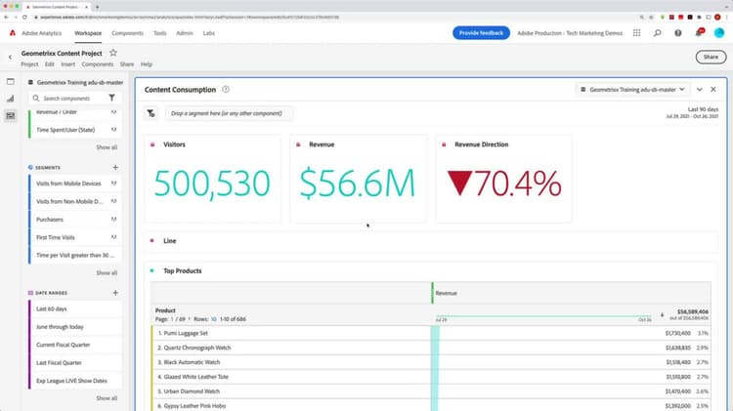
Task: Select the Urban Diamond Watch row
Action: 431,390
